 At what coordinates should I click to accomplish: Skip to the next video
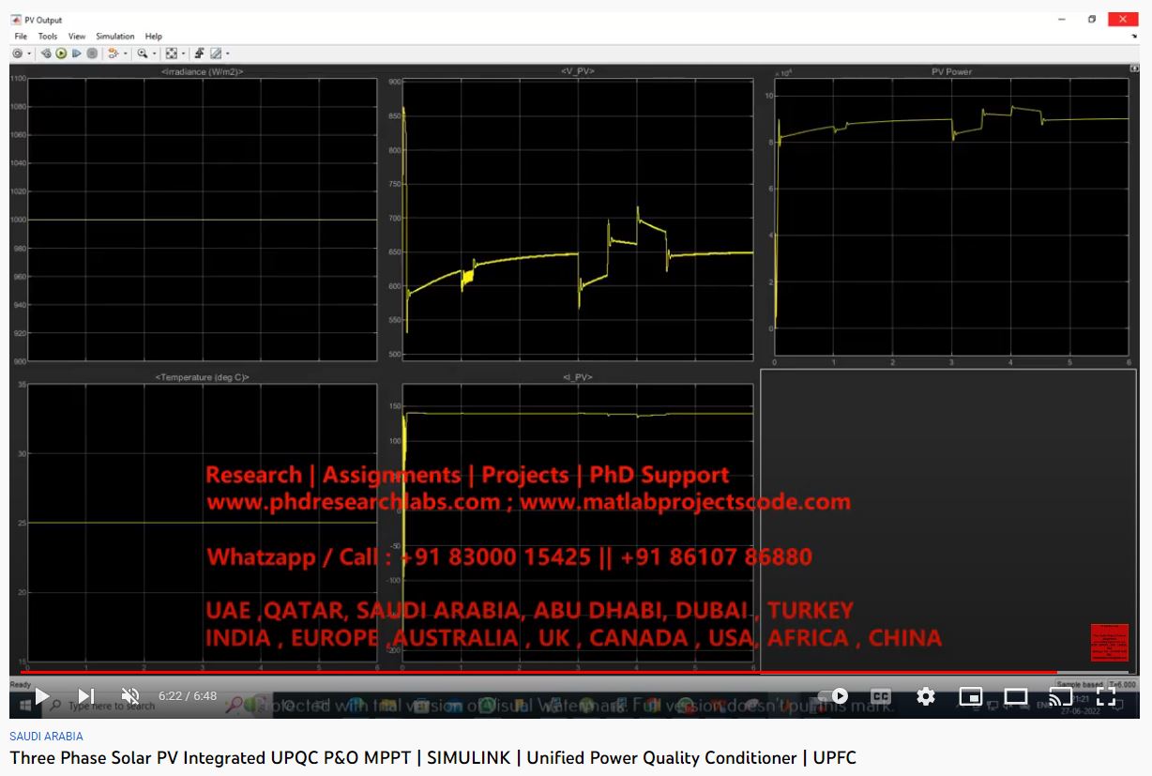[85, 696]
